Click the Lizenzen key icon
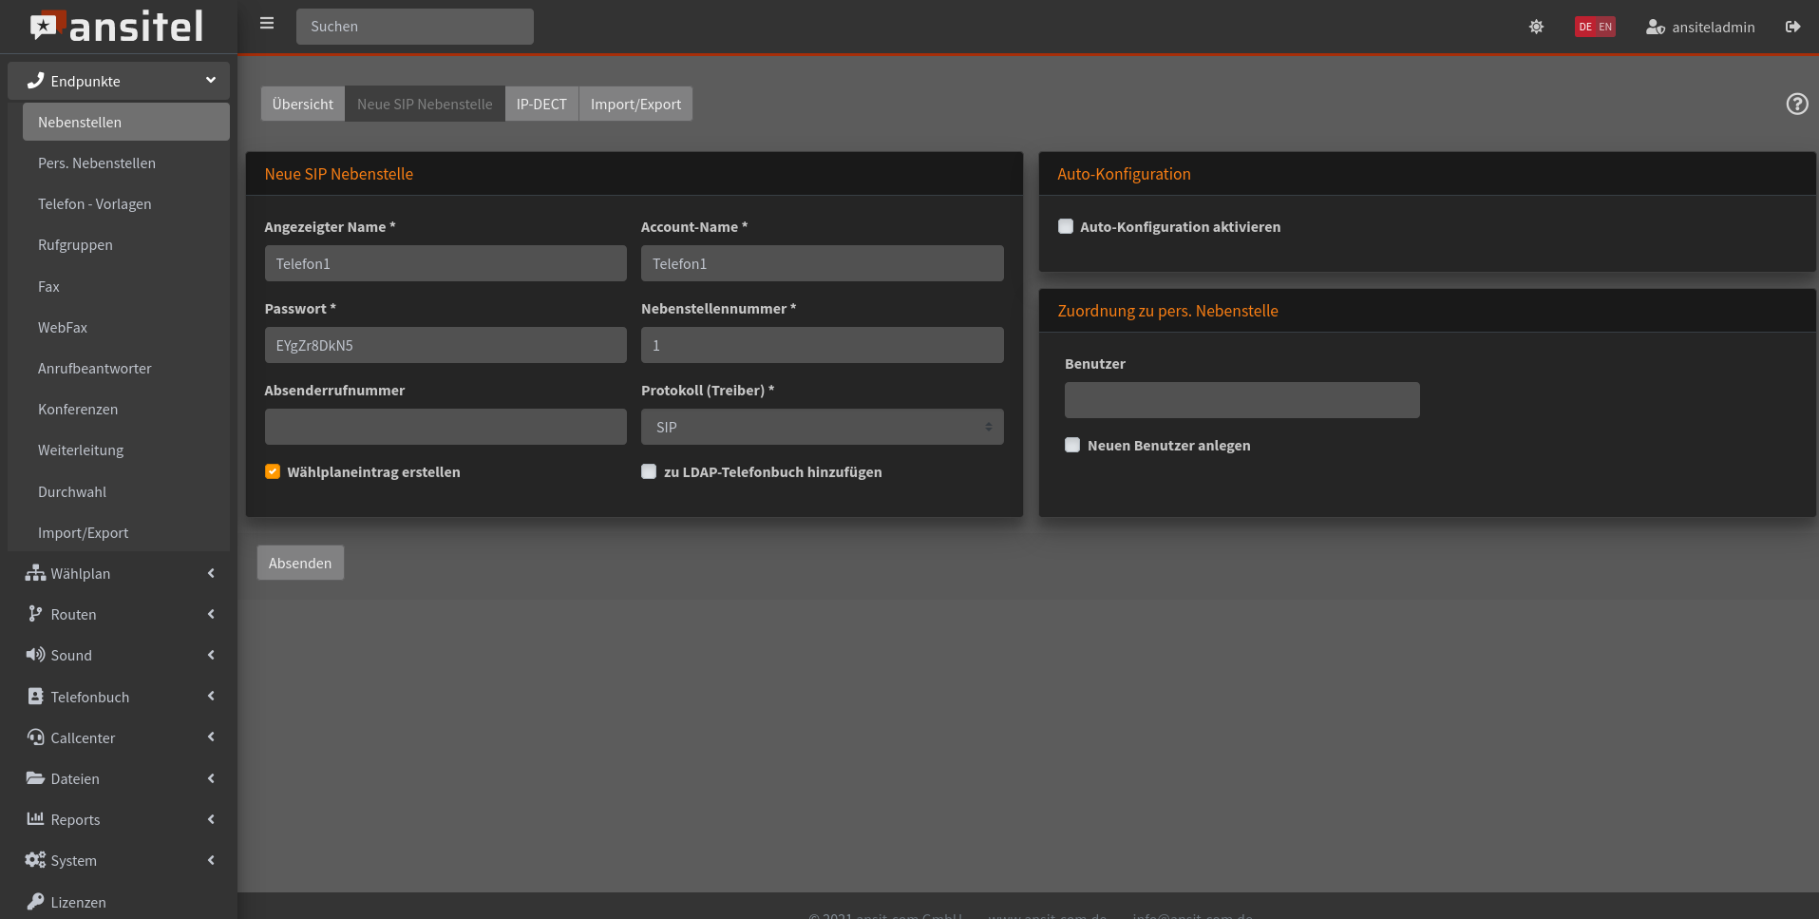The height and width of the screenshot is (919, 1819). [x=35, y=901]
